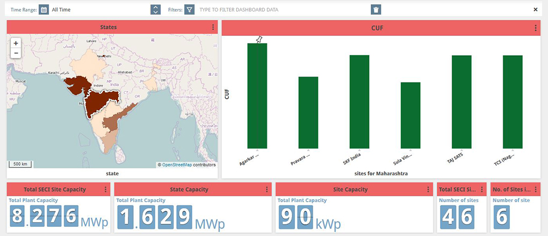
Task: Zoom out on the States map
Action: click(x=16, y=53)
